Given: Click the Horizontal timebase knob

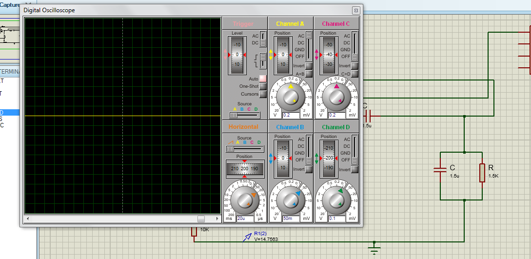Looking at the screenshot, I should tap(244, 201).
